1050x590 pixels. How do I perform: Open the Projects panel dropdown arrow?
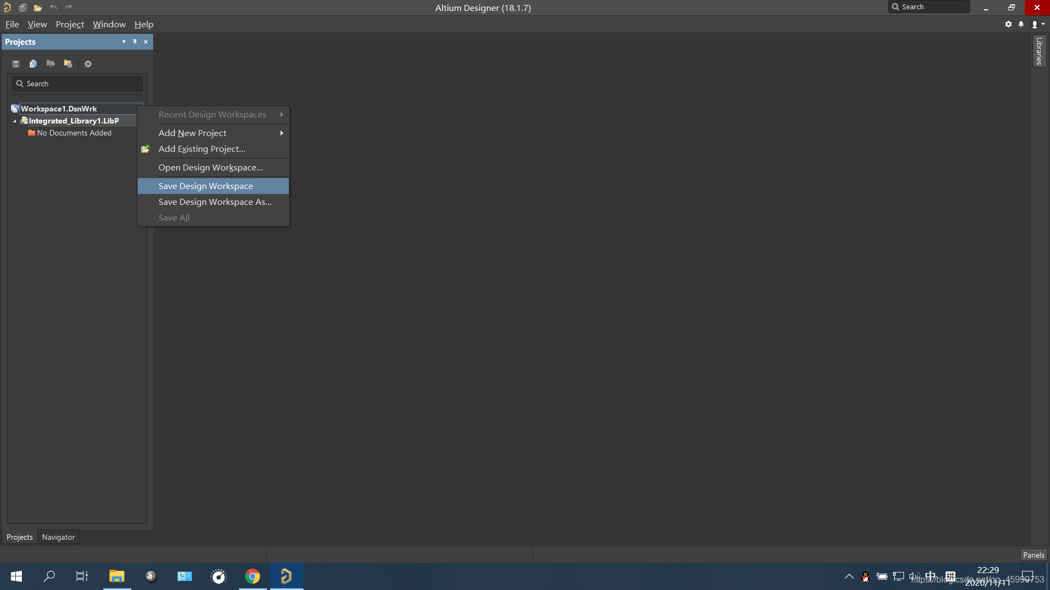(124, 42)
